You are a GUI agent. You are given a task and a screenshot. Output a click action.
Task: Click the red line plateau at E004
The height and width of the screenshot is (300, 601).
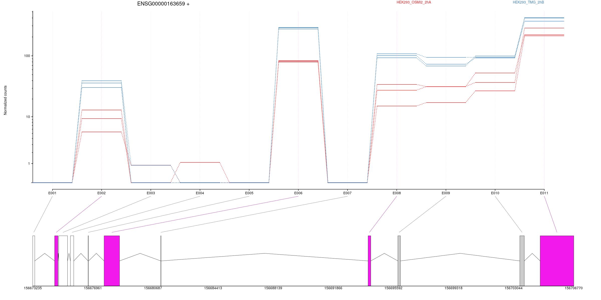[x=200, y=162]
